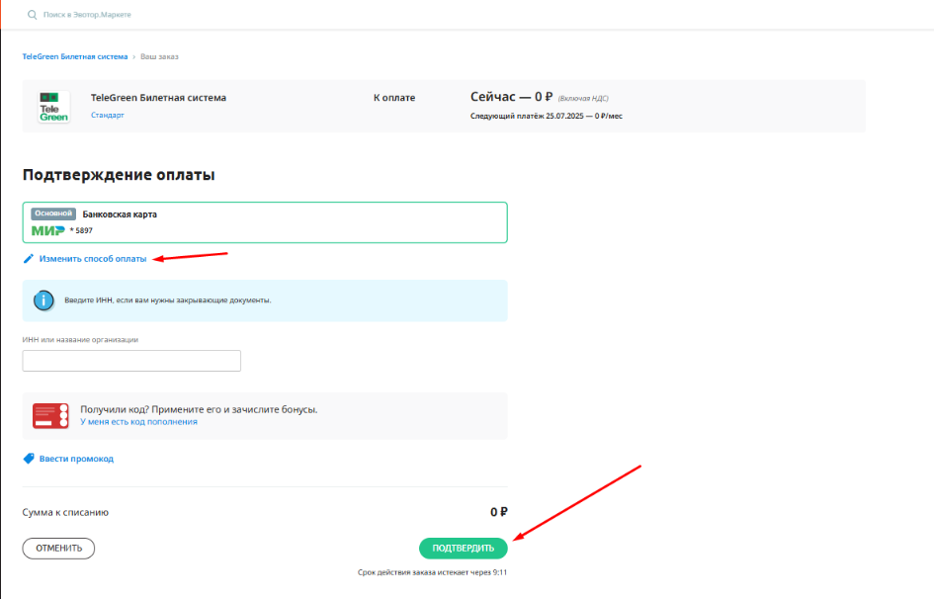The height and width of the screenshot is (599, 934).
Task: Click the red coupon code icon
Action: (50, 415)
